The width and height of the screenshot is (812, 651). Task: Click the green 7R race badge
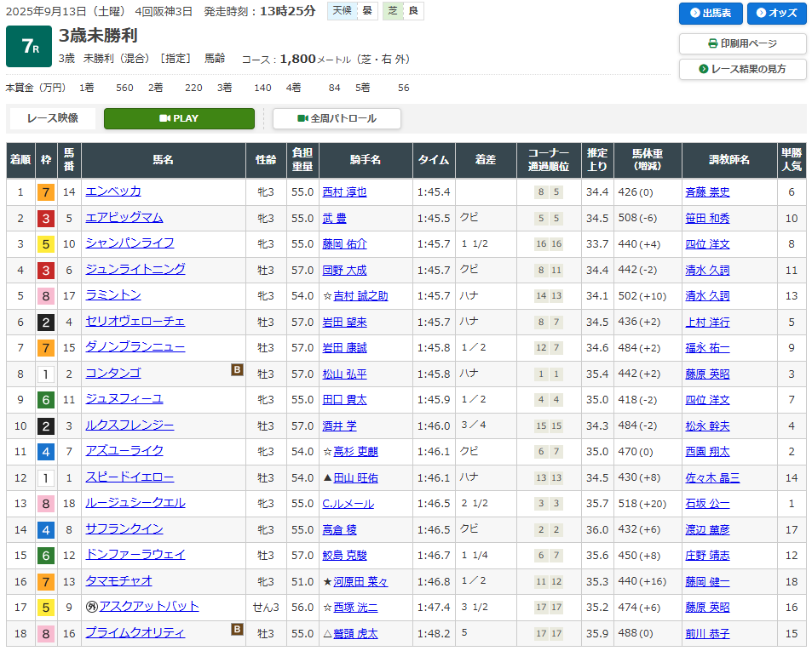[x=29, y=47]
